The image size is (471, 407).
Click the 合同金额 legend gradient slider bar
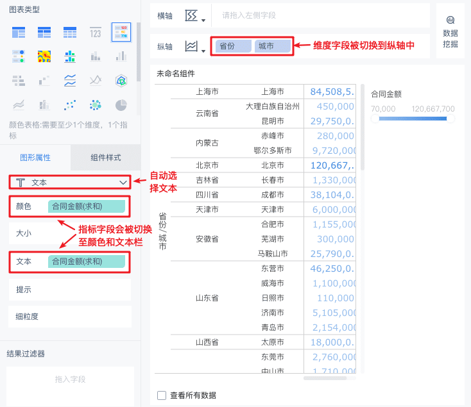pyautogui.click(x=413, y=119)
